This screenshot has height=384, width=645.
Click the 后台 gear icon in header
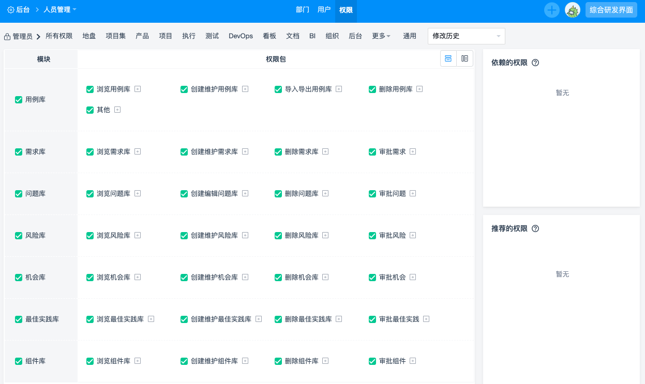(x=11, y=10)
